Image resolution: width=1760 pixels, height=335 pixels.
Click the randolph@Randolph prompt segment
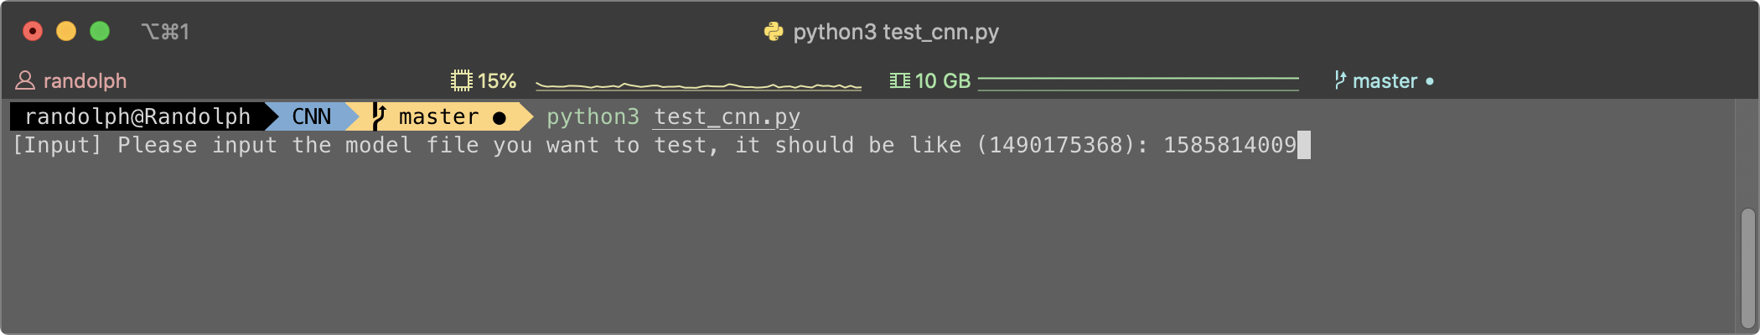coord(137,116)
